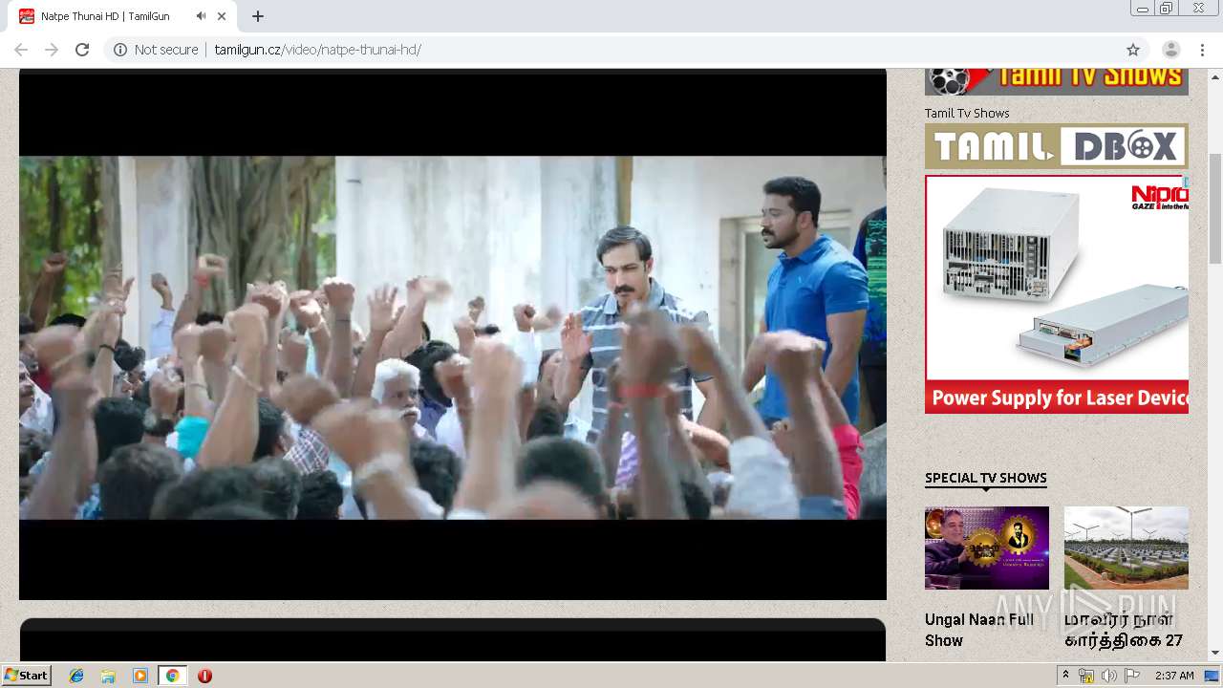Open the Tamil DBox banner
The width and height of the screenshot is (1223, 688).
pos(1057,146)
